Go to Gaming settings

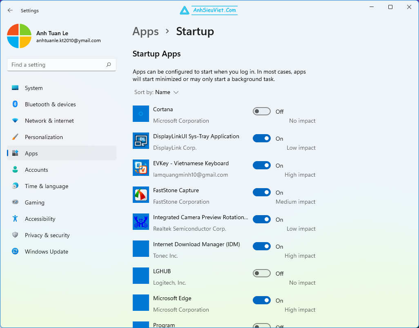tap(62, 202)
